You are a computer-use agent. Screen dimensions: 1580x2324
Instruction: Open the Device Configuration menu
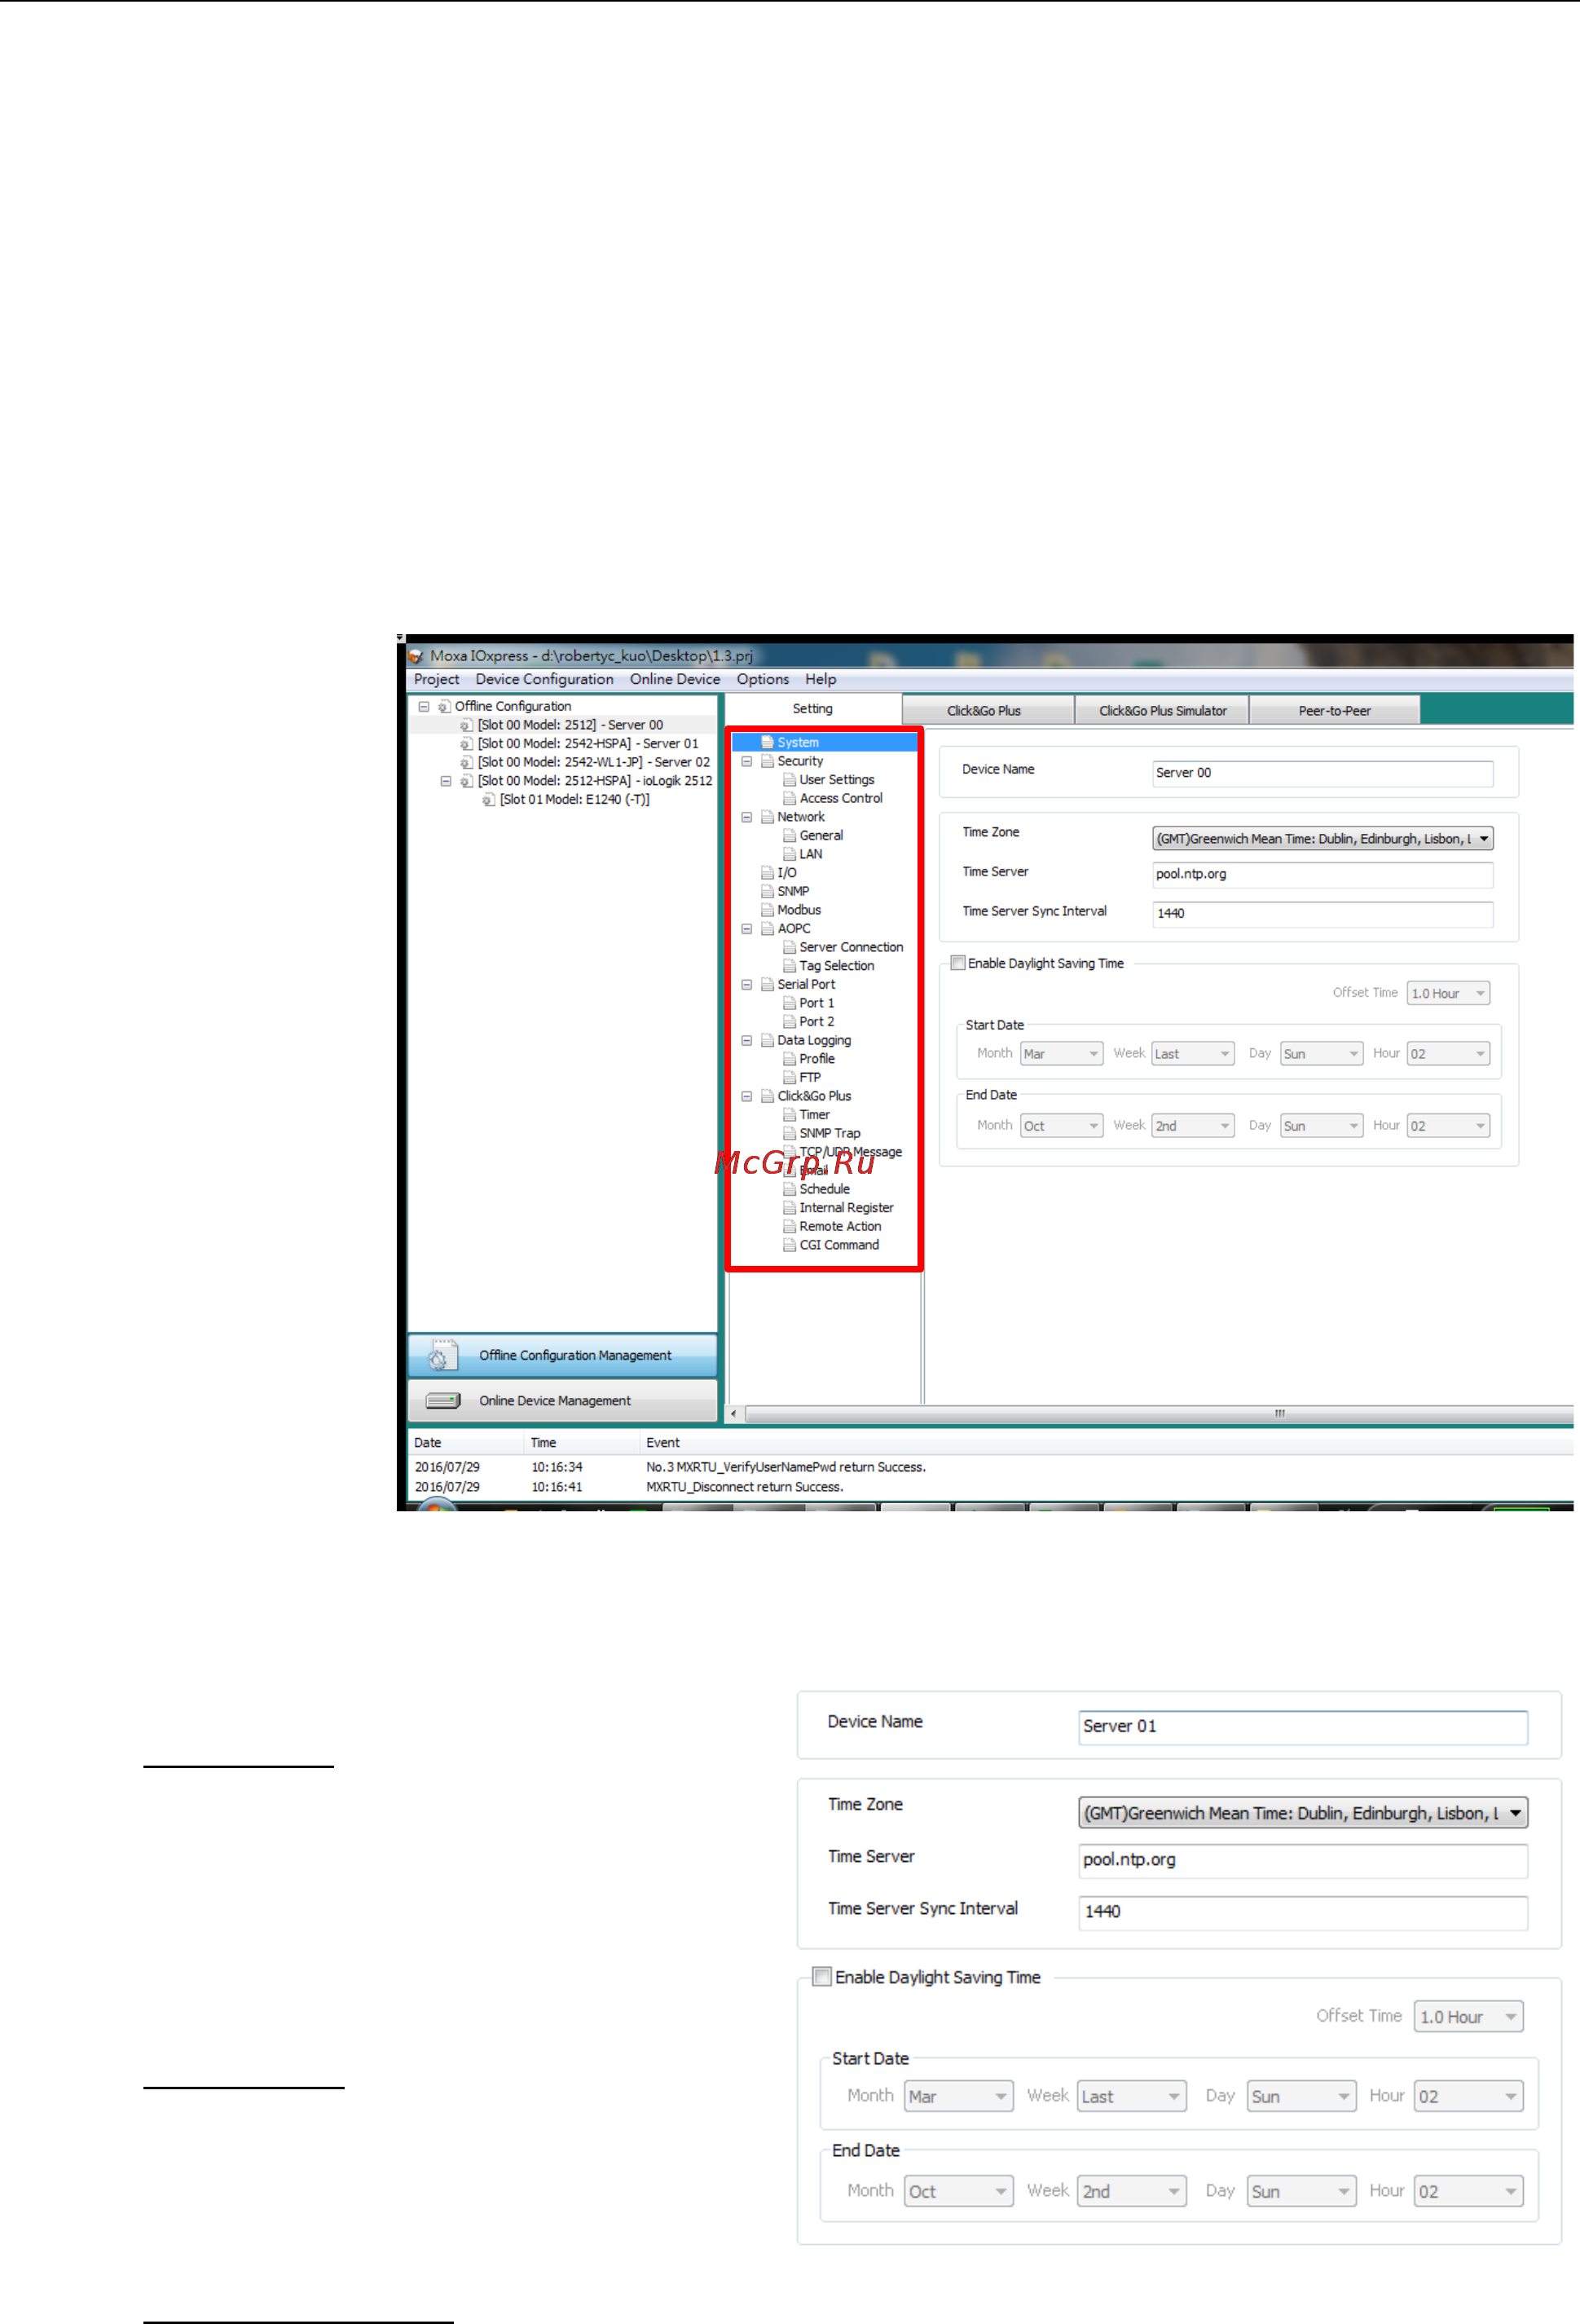[544, 679]
